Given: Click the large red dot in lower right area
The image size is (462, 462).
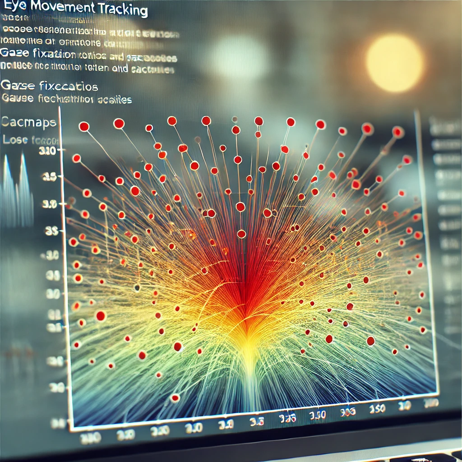Looking at the screenshot, I should click(370, 341).
